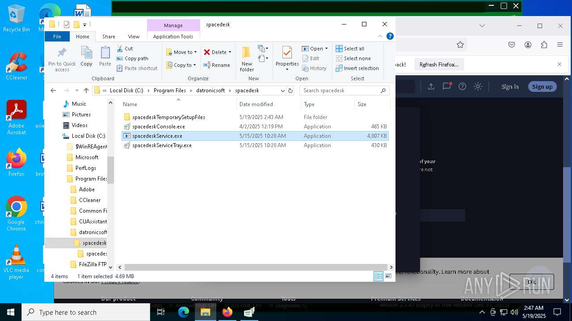The height and width of the screenshot is (321, 572).
Task: Sort by Size column header
Action: click(372, 104)
